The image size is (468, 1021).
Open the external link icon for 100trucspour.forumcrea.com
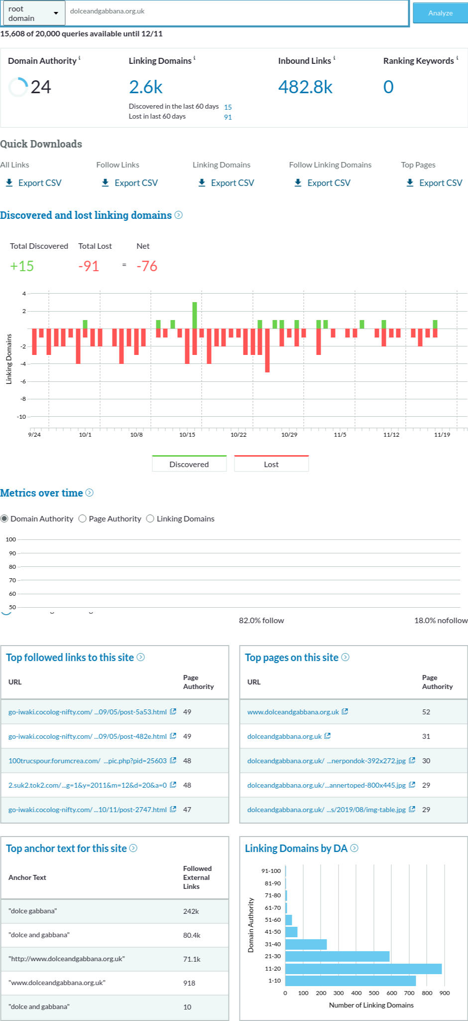click(x=173, y=760)
